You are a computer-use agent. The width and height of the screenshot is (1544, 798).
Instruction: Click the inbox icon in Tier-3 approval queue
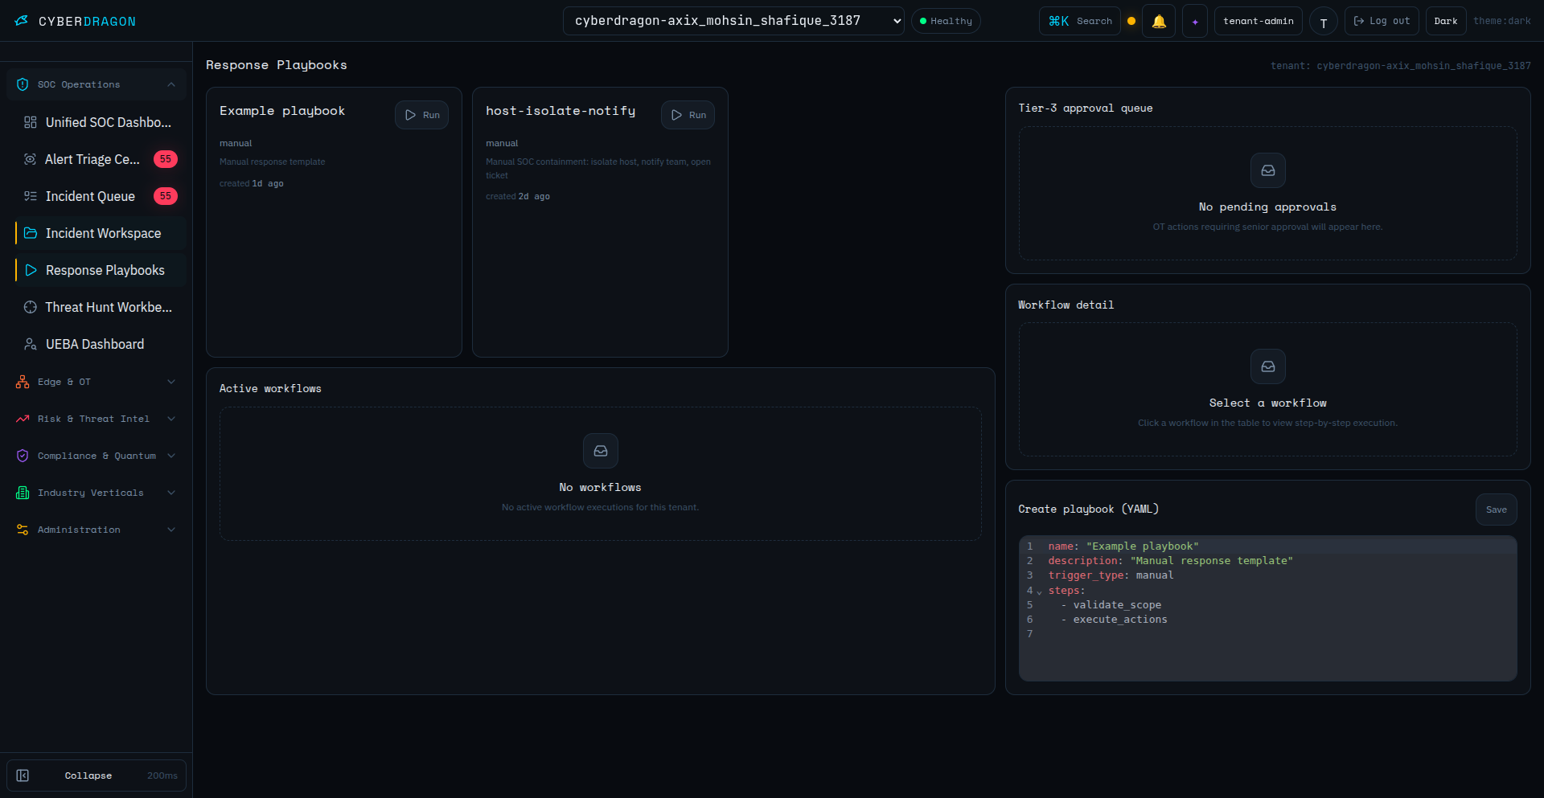(x=1268, y=170)
